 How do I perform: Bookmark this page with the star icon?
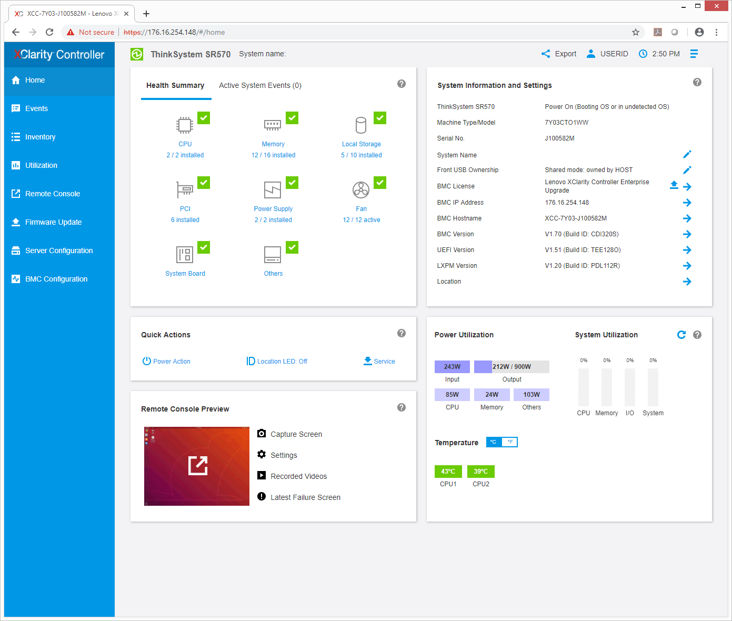[x=636, y=32]
